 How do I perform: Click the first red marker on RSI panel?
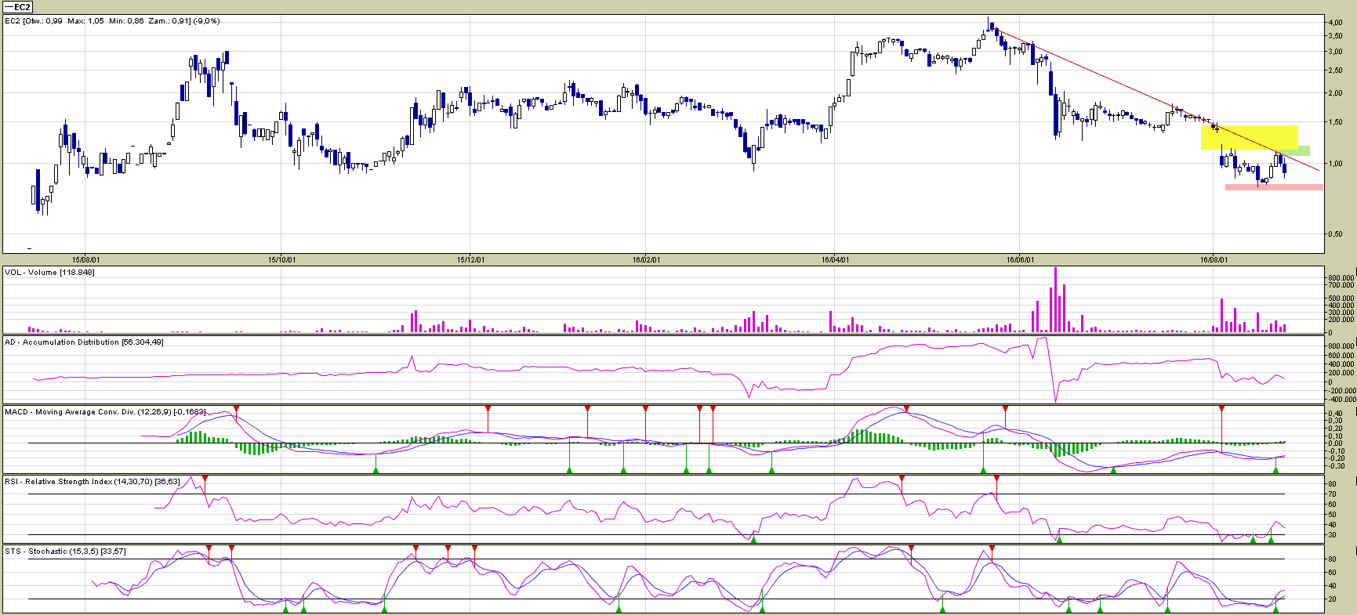pyautogui.click(x=205, y=479)
